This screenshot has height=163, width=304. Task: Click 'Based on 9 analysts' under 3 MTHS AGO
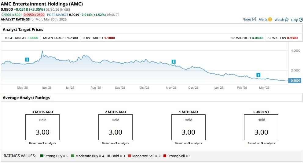[x=42, y=143]
